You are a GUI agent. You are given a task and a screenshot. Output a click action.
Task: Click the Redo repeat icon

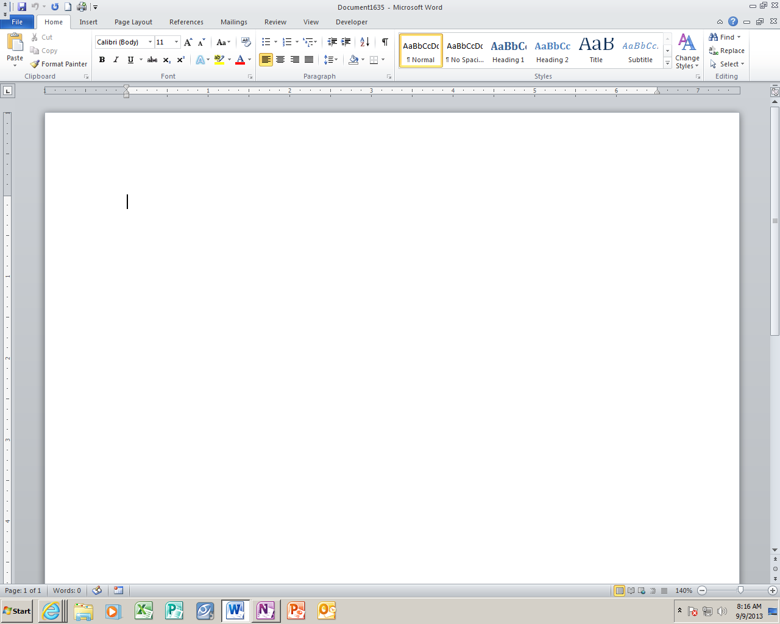(55, 7)
